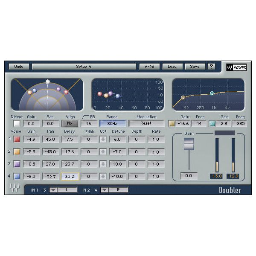
Task: Click voice 4 Delay field showing 35.2
Action: (x=70, y=176)
